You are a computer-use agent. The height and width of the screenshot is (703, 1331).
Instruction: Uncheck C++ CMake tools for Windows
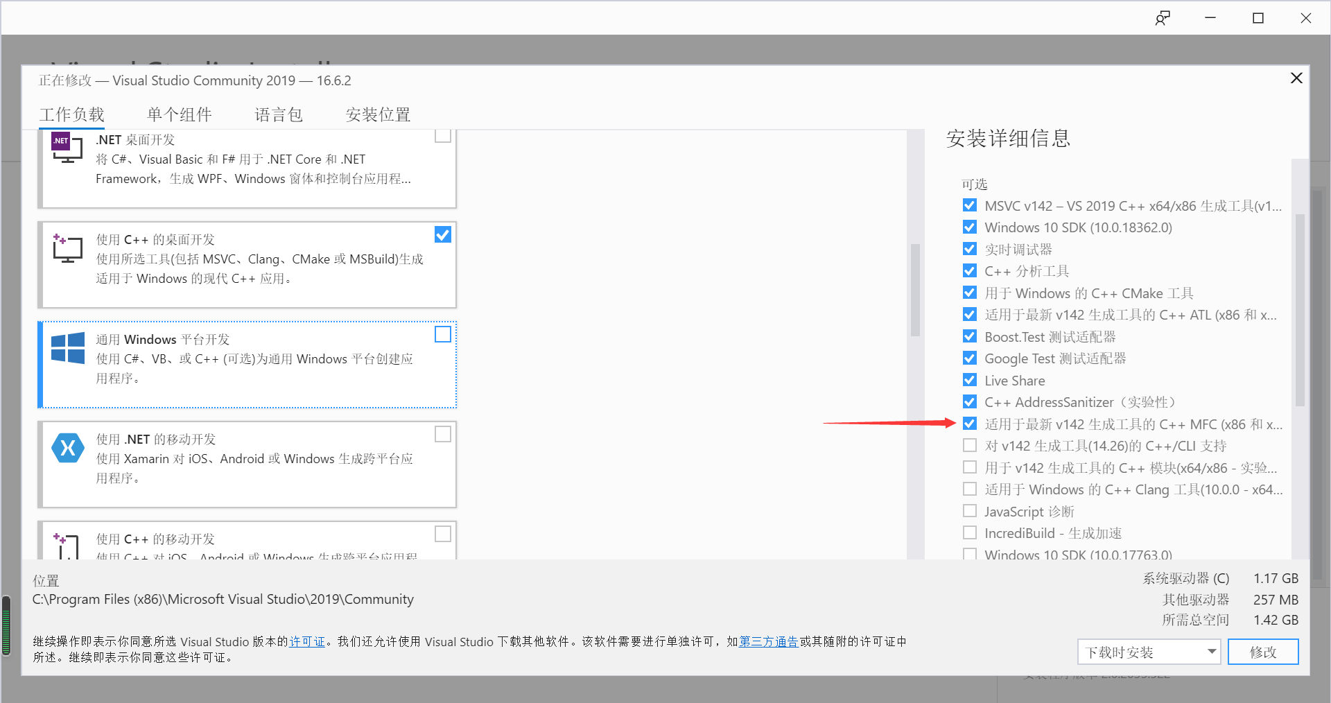coord(970,293)
